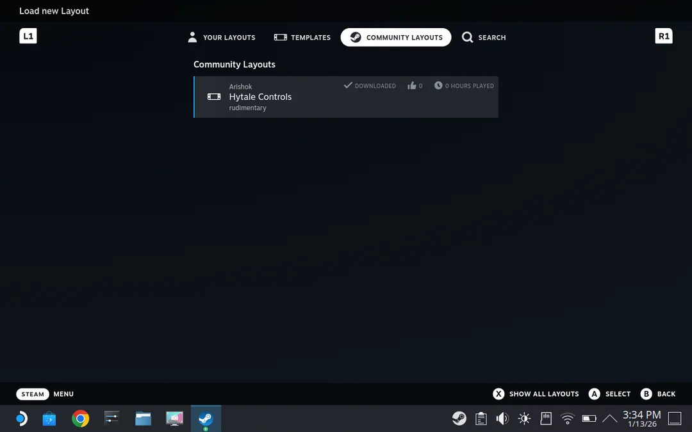Open the Discover store from taskbar
This screenshot has width=692, height=432.
tap(49, 419)
